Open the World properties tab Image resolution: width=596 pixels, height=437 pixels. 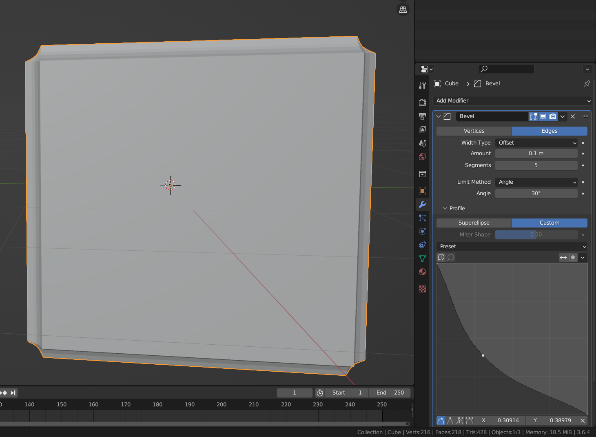(422, 157)
